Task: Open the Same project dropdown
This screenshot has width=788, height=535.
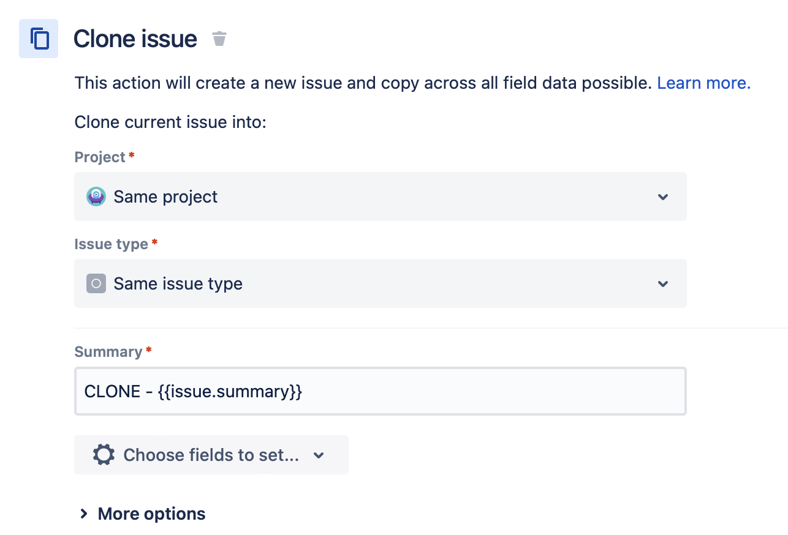Action: tap(380, 196)
